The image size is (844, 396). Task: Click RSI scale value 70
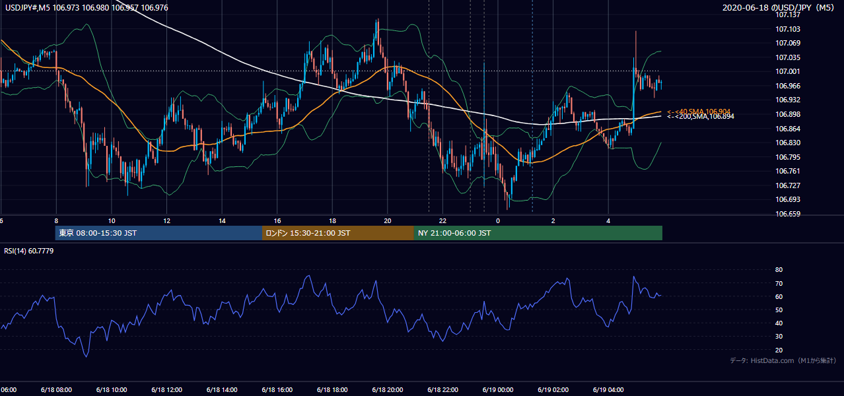[779, 283]
